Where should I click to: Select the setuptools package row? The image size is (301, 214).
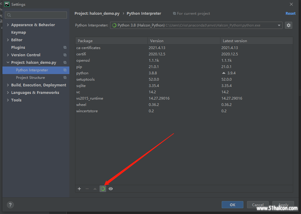pyautogui.click(x=184, y=79)
